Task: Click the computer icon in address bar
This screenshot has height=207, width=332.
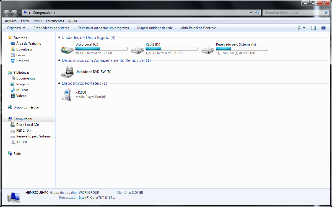Action: (25, 13)
